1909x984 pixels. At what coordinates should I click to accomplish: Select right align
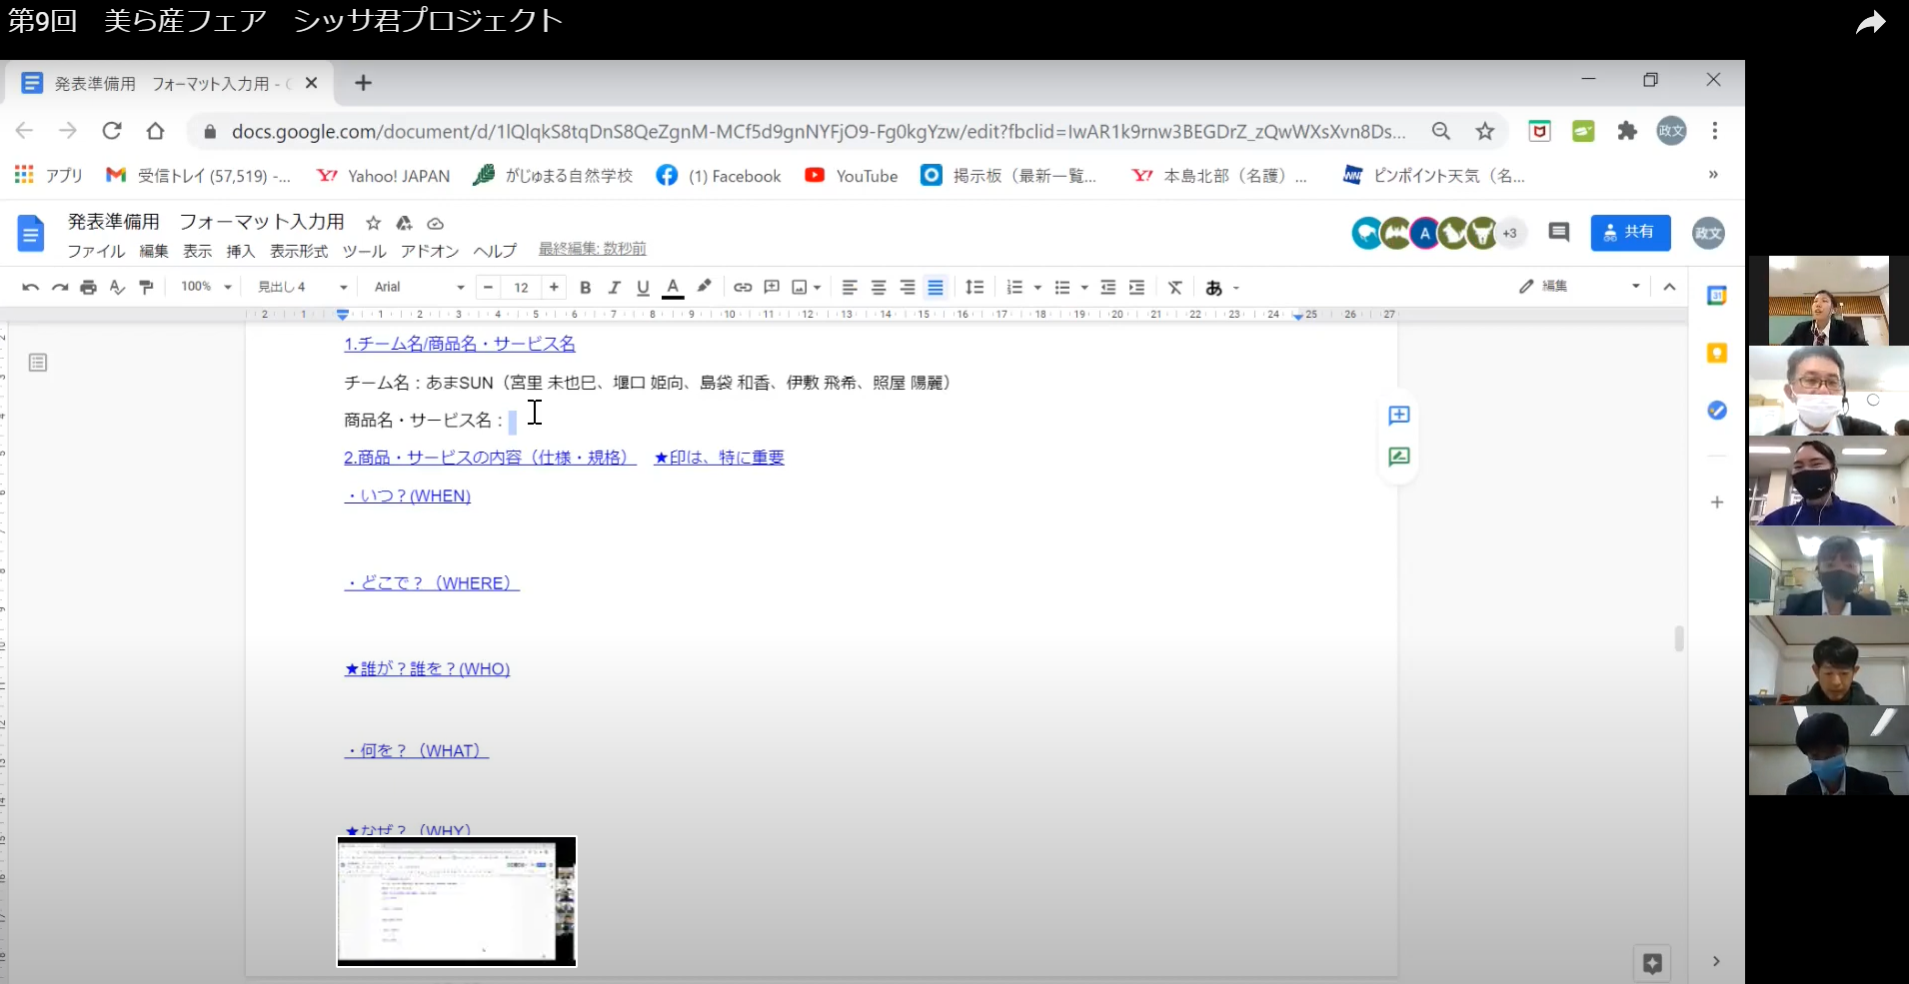pos(908,288)
